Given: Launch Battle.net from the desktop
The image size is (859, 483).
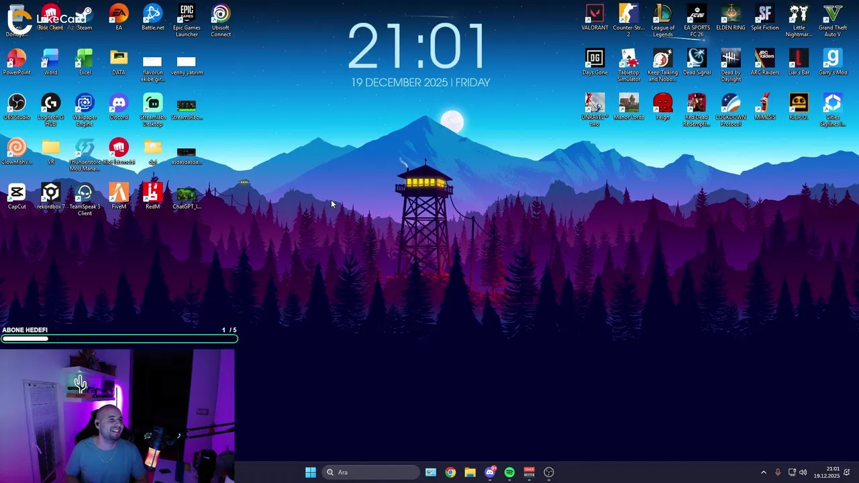Looking at the screenshot, I should coord(152,18).
